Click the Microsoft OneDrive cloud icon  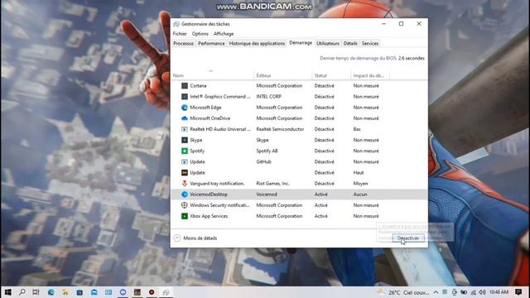185,118
